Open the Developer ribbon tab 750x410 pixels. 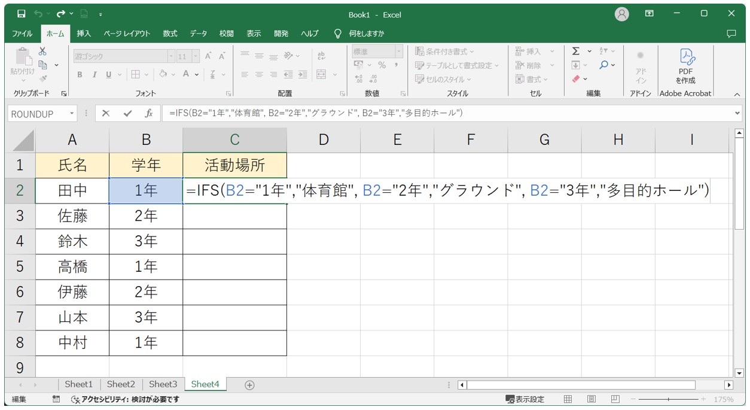click(x=281, y=34)
